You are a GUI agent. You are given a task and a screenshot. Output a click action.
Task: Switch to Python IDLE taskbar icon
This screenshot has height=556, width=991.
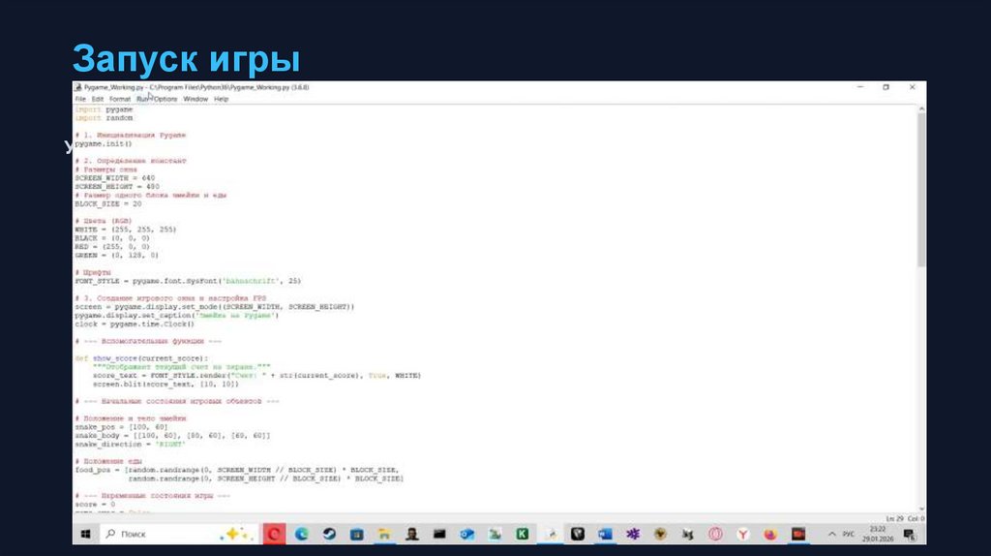coord(551,534)
